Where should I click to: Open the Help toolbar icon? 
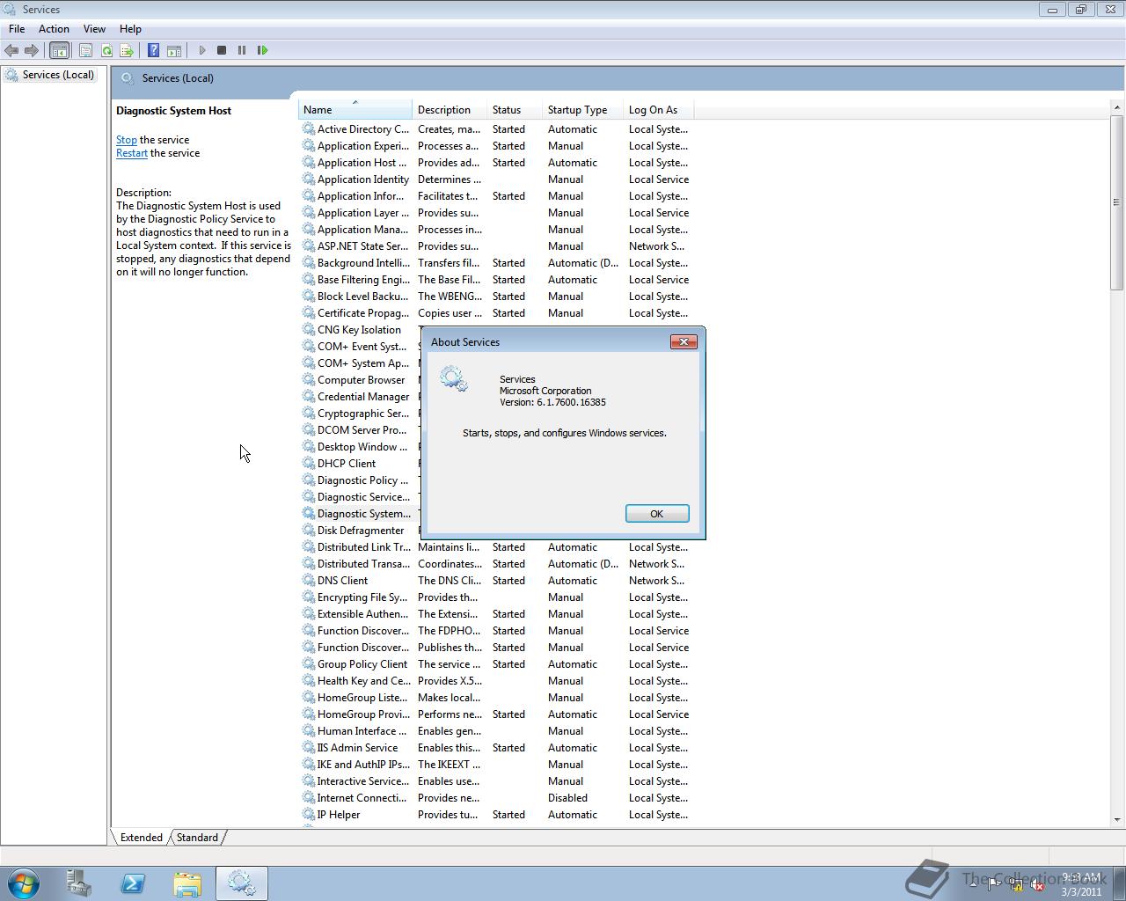pyautogui.click(x=153, y=50)
